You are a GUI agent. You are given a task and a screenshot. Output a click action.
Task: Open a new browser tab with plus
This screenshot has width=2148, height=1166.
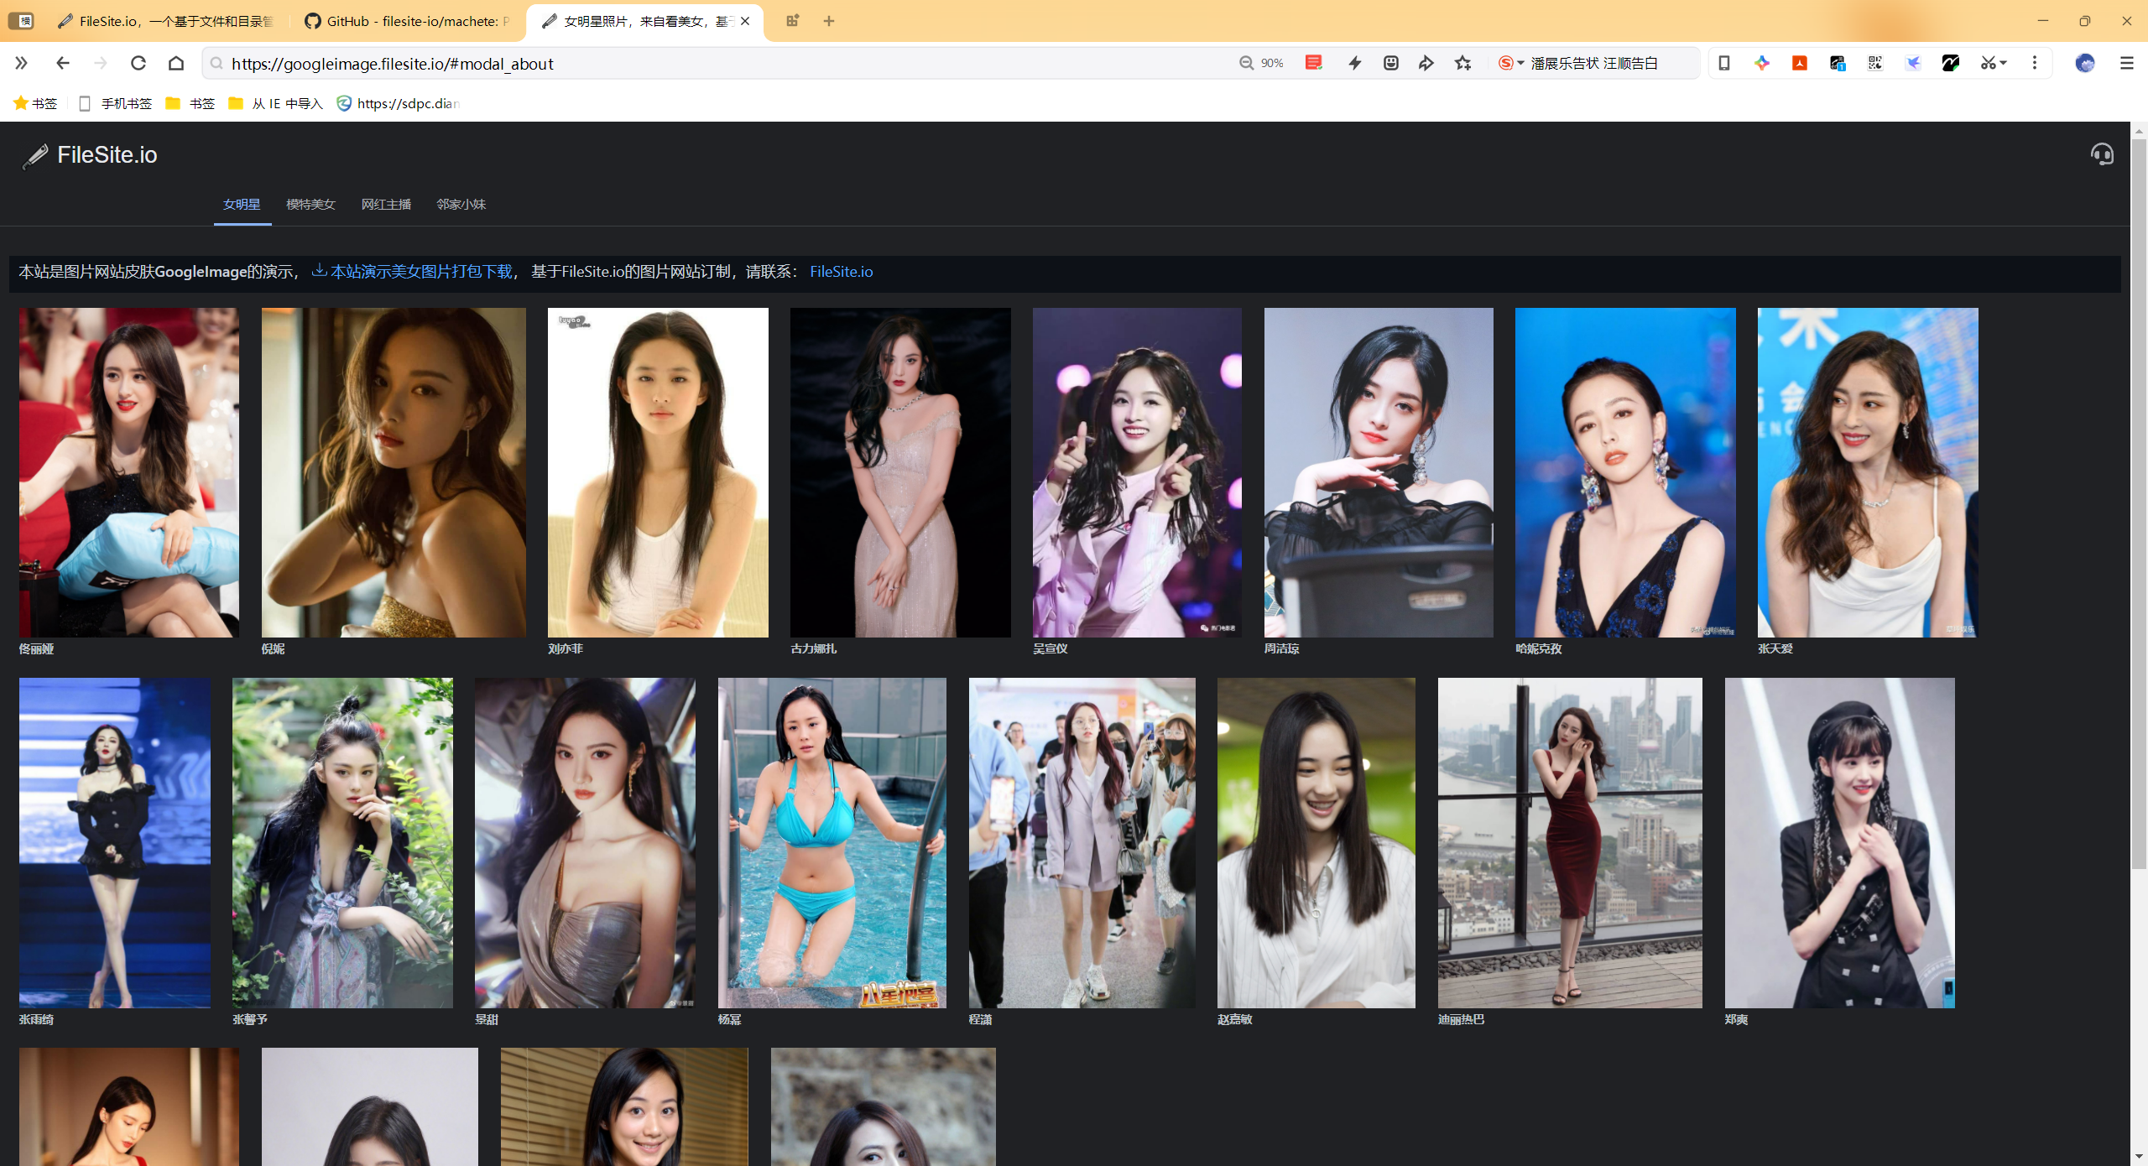[829, 21]
